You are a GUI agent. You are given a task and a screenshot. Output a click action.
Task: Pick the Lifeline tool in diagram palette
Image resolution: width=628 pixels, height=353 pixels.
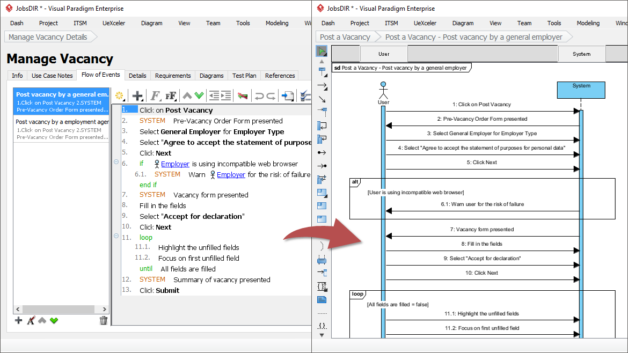(322, 72)
